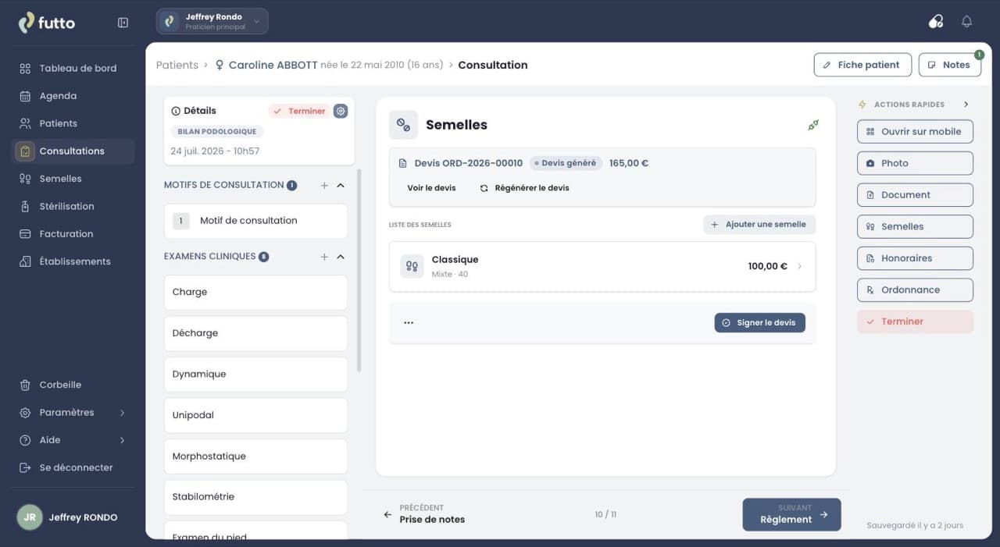Click the Ordonnance quick action
The width and height of the screenshot is (1000, 547).
(x=915, y=289)
